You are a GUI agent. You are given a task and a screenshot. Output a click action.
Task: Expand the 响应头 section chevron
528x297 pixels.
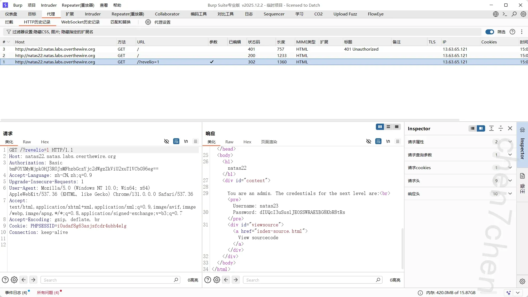point(510,194)
